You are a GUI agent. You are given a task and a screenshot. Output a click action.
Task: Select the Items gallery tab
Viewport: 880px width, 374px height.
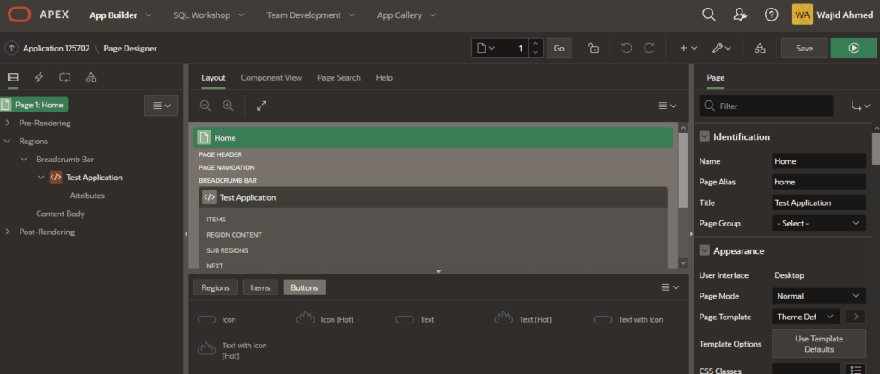[x=260, y=287]
